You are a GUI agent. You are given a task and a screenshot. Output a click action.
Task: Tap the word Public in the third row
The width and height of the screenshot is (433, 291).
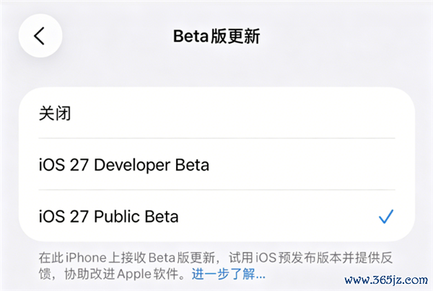(x=117, y=217)
